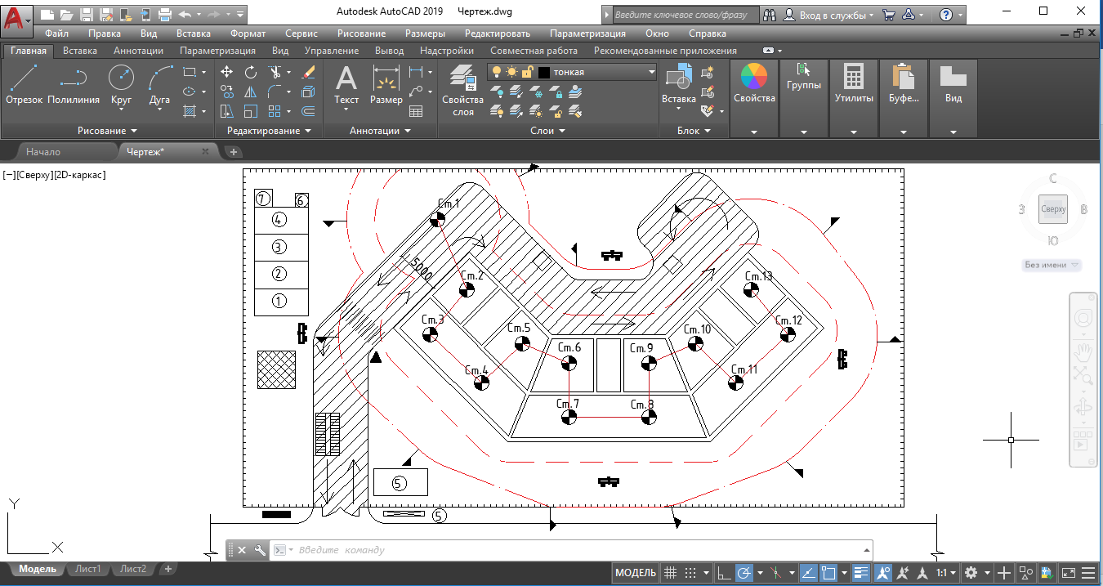Click the Mirror tool icon

(251, 92)
